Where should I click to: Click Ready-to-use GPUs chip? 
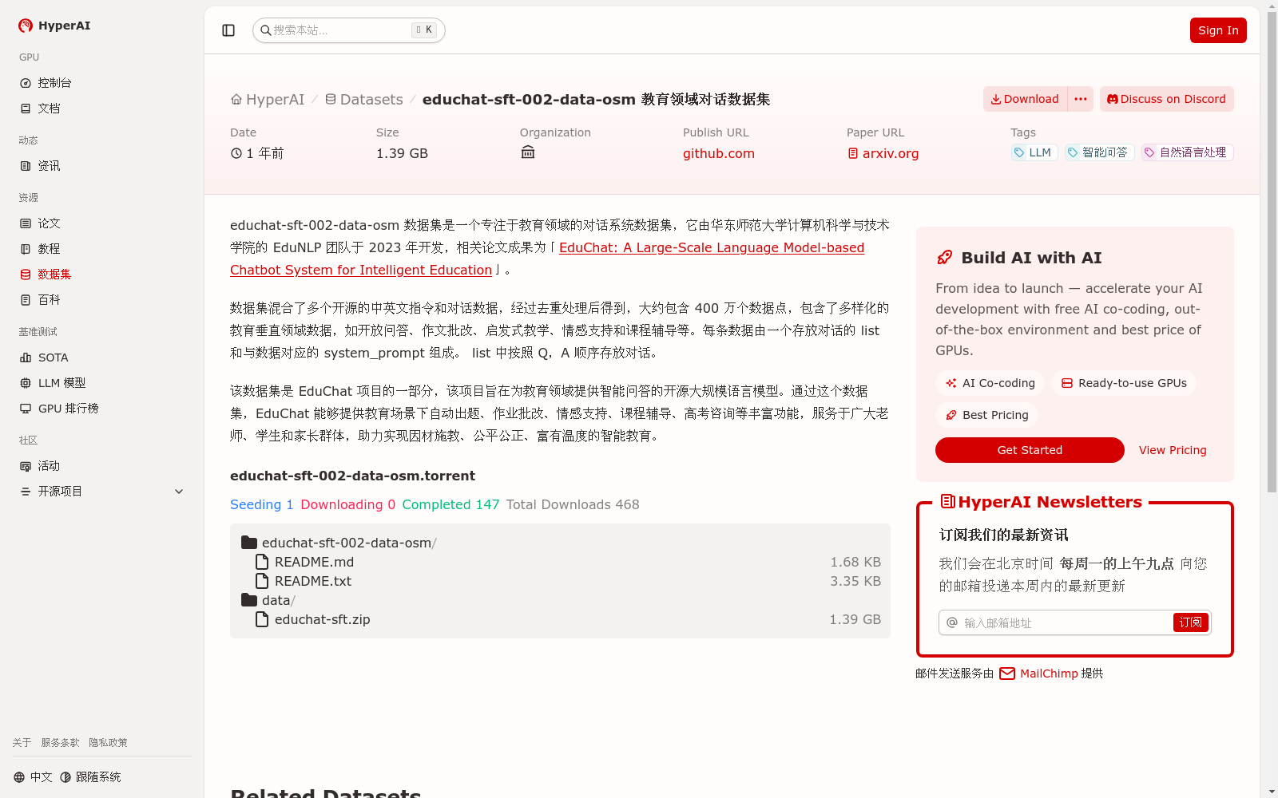[1124, 383]
